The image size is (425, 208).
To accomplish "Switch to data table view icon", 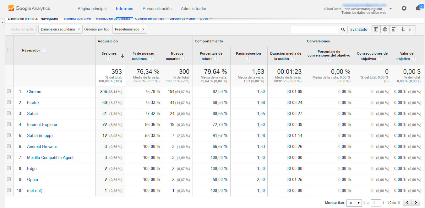I will 376,29.
